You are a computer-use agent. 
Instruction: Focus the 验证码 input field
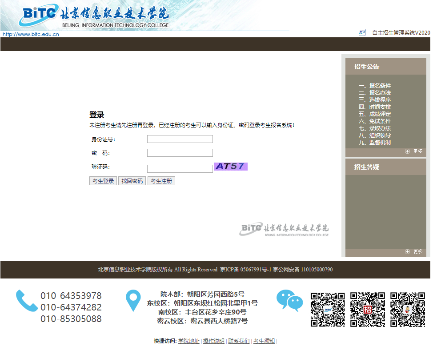pos(180,168)
